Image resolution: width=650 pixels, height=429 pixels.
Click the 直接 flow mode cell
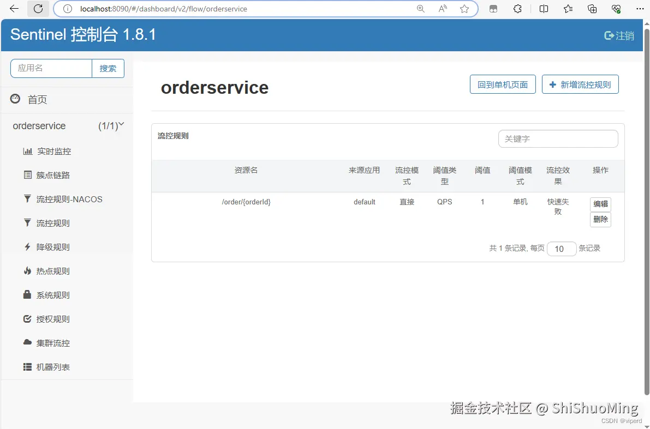pos(407,202)
